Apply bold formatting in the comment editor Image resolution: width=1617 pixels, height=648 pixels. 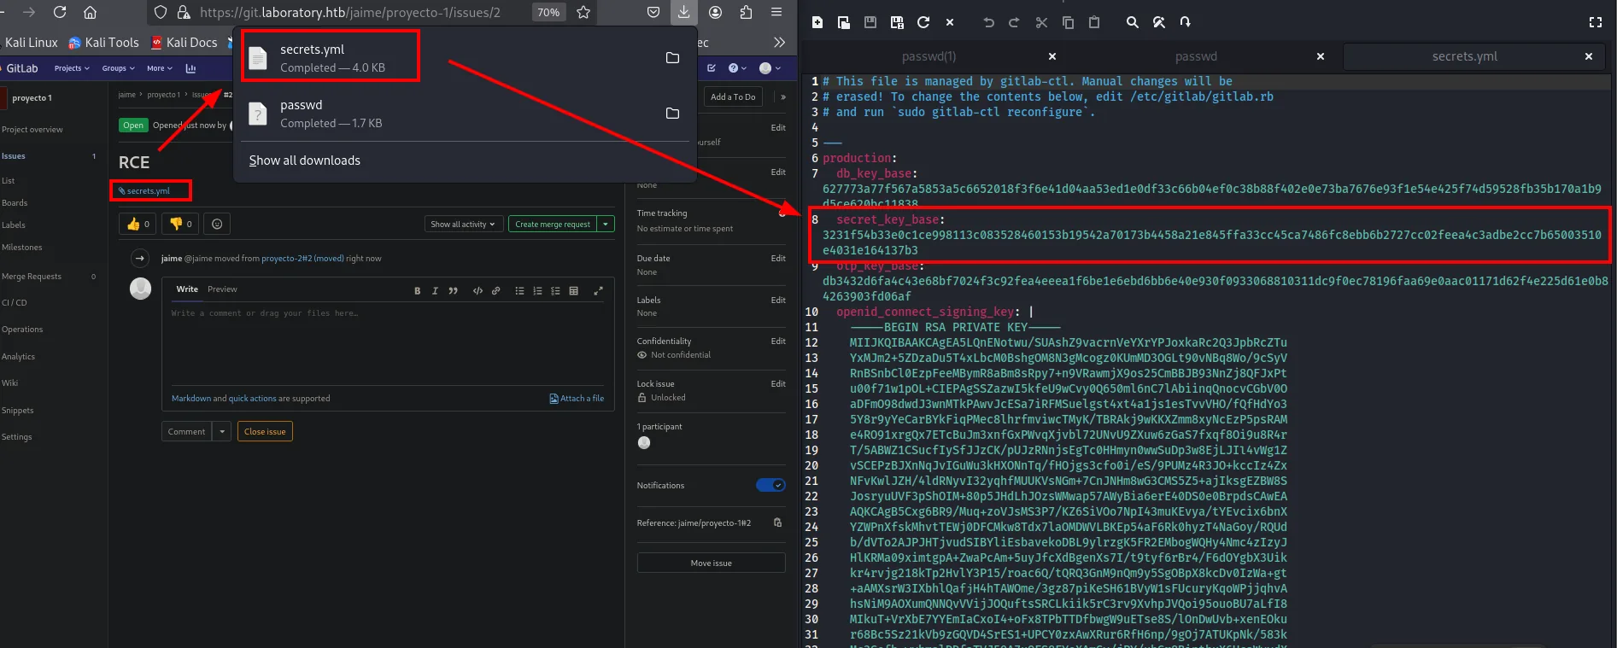click(417, 290)
